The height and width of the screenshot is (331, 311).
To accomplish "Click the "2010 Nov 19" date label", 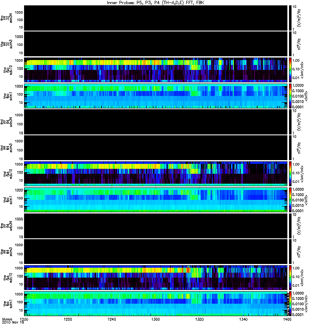I will click(13, 323).
